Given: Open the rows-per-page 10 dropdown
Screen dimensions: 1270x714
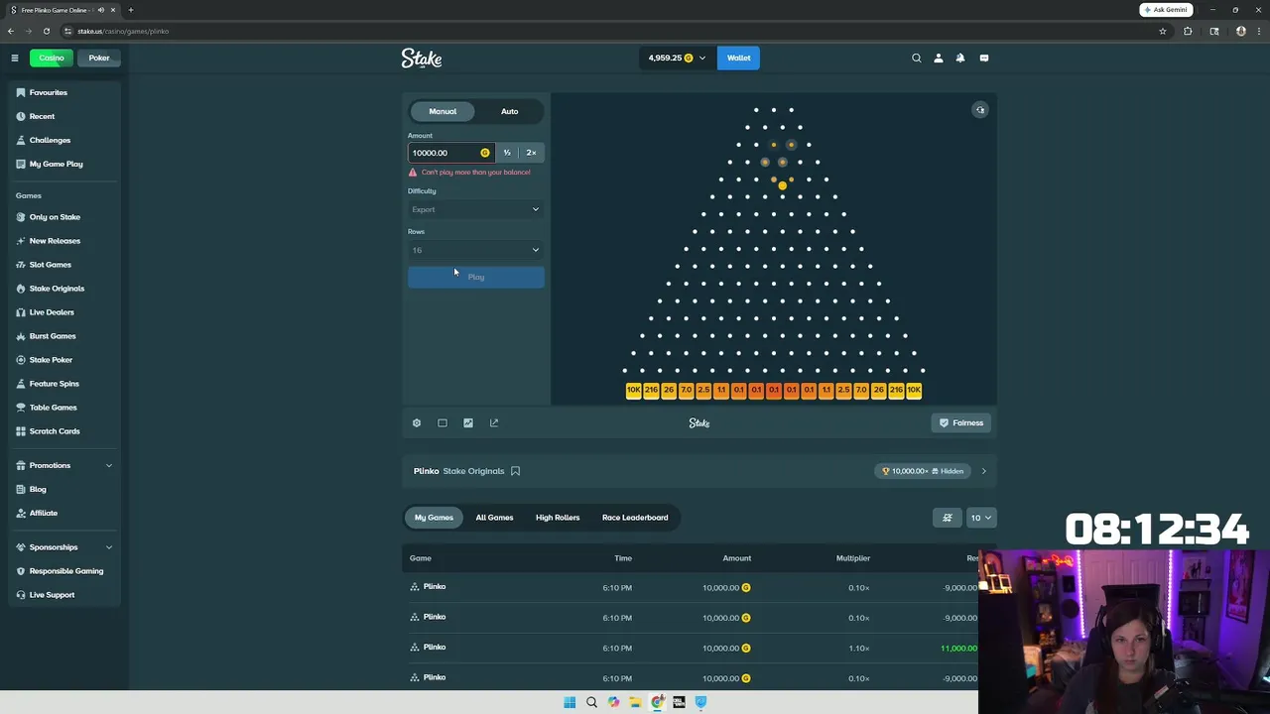Looking at the screenshot, I should [980, 518].
